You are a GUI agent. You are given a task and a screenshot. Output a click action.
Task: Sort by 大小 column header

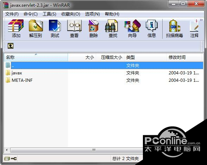pos(82,57)
